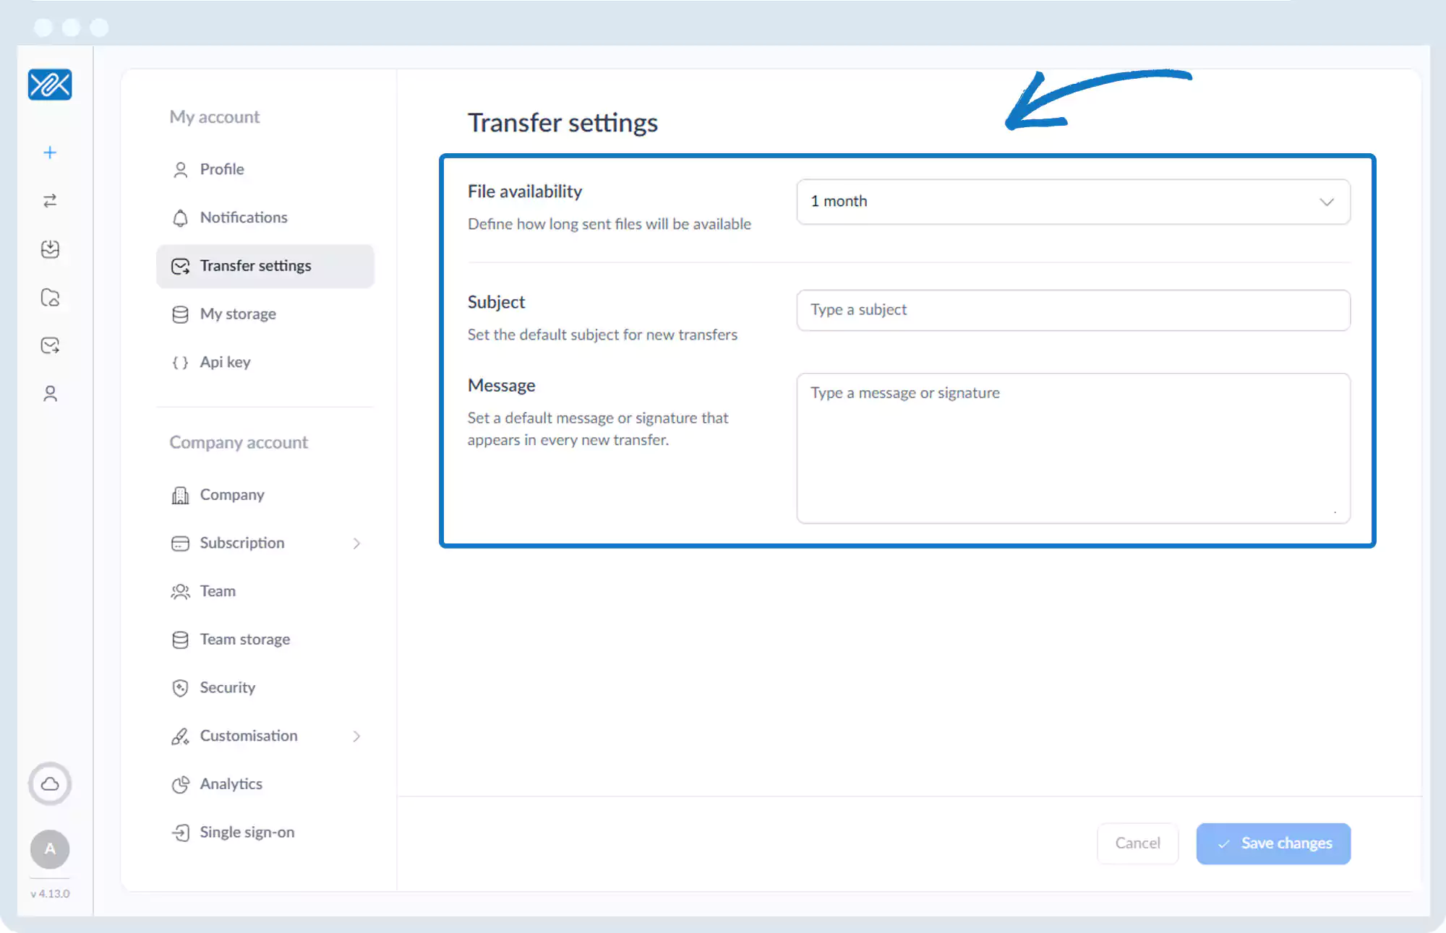Click the plus new transfer icon
The image size is (1446, 933).
(x=50, y=152)
